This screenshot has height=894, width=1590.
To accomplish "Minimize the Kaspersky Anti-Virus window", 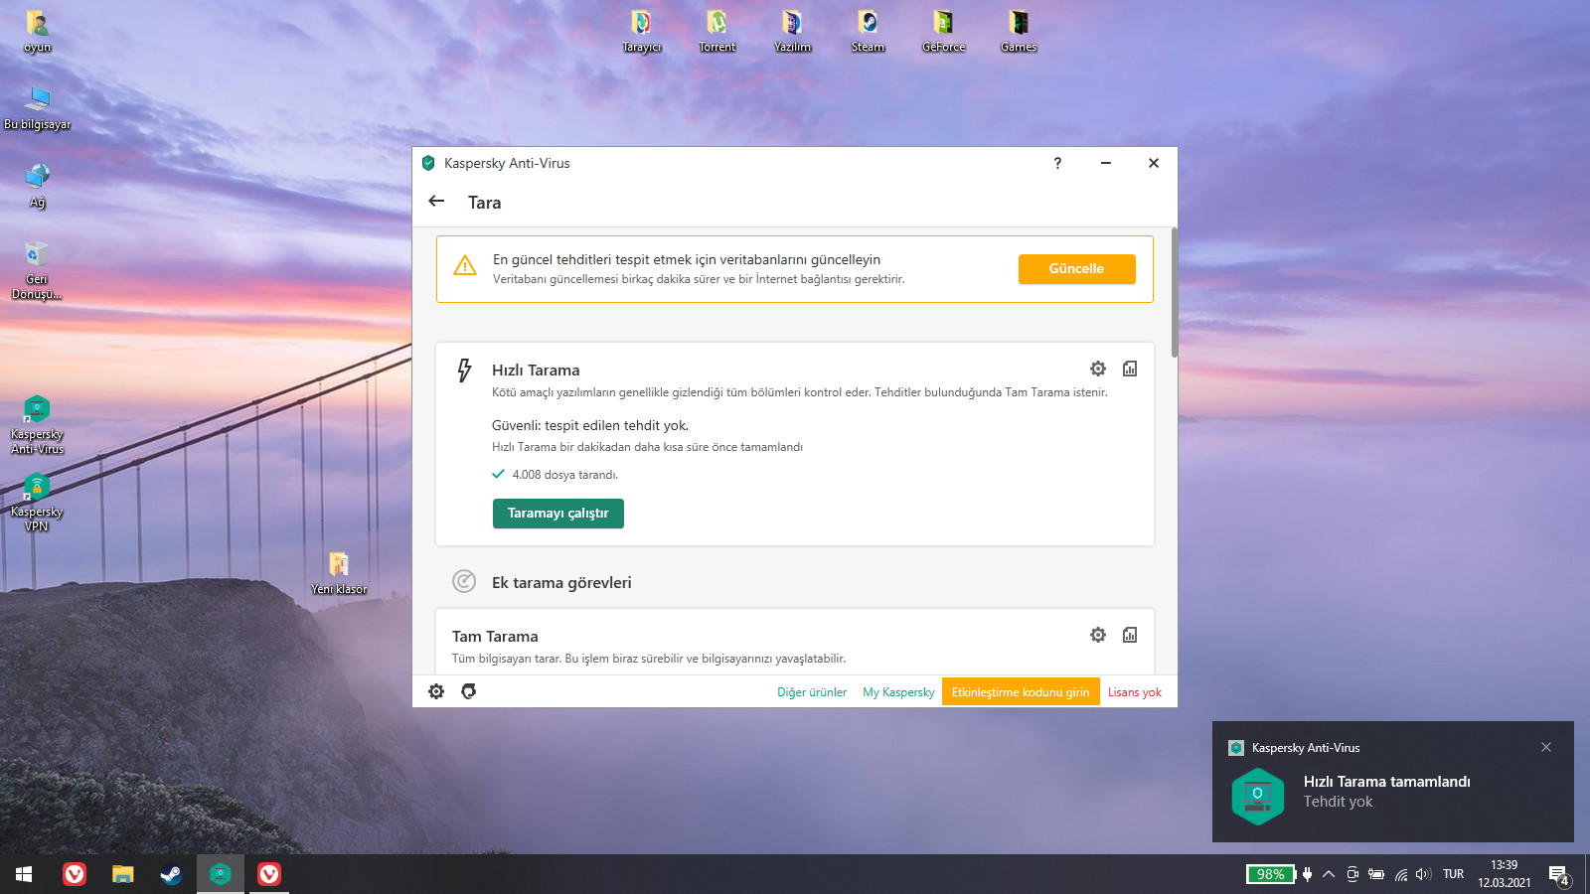I will tap(1106, 163).
